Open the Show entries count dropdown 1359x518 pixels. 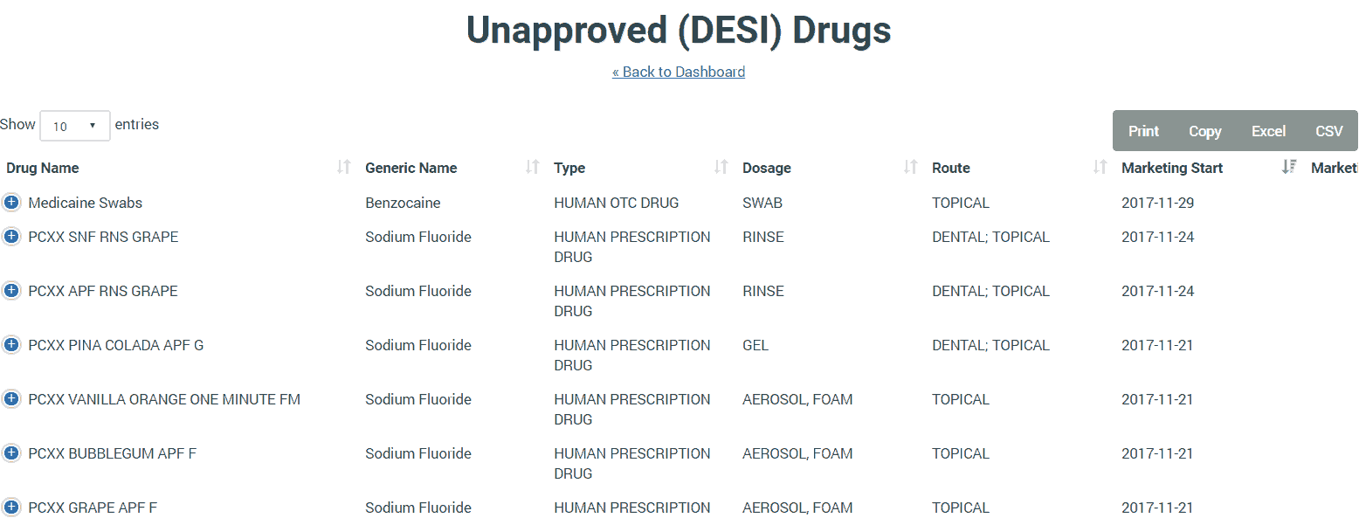click(74, 126)
